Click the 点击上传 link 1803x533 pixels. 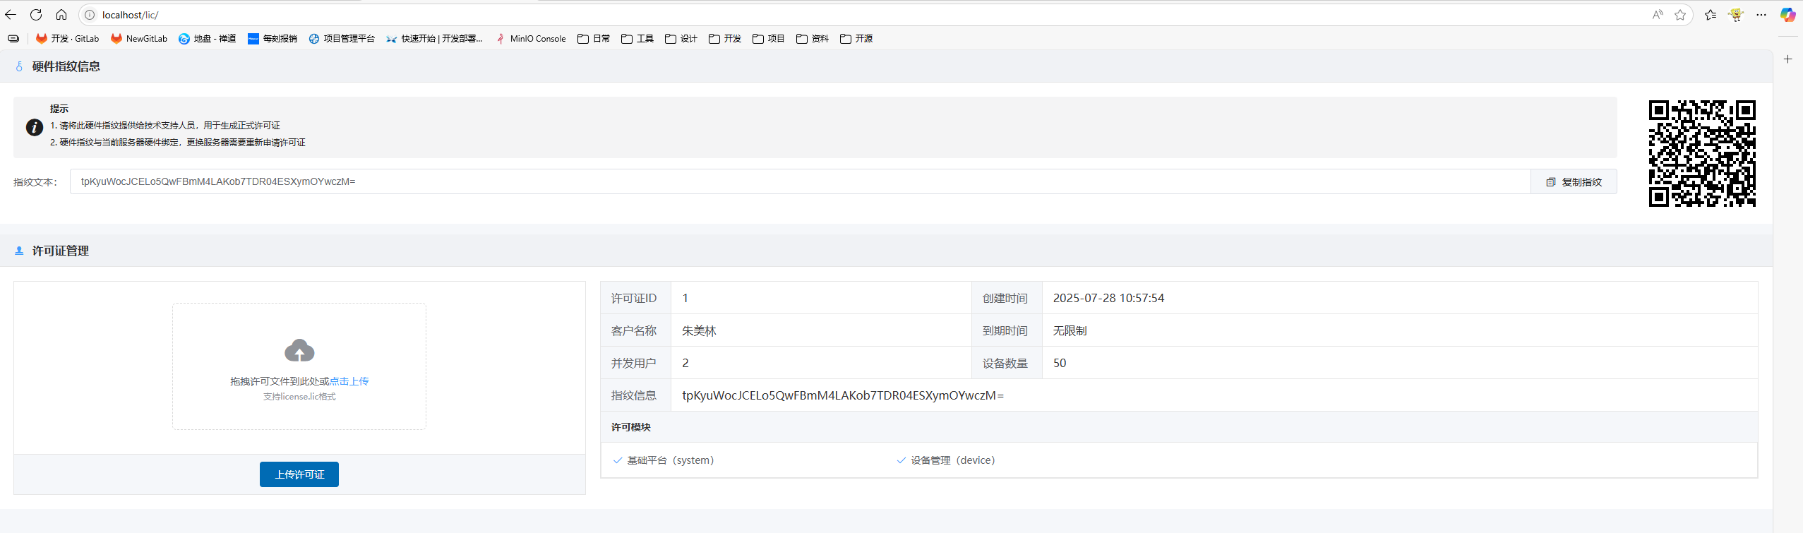[x=349, y=381]
